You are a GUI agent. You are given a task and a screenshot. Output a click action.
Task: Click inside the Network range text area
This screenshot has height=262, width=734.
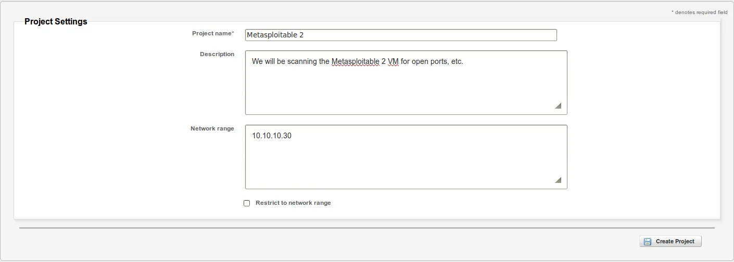[406, 162]
